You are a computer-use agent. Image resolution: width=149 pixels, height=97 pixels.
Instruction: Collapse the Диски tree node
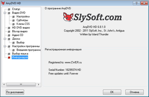tap(5, 39)
